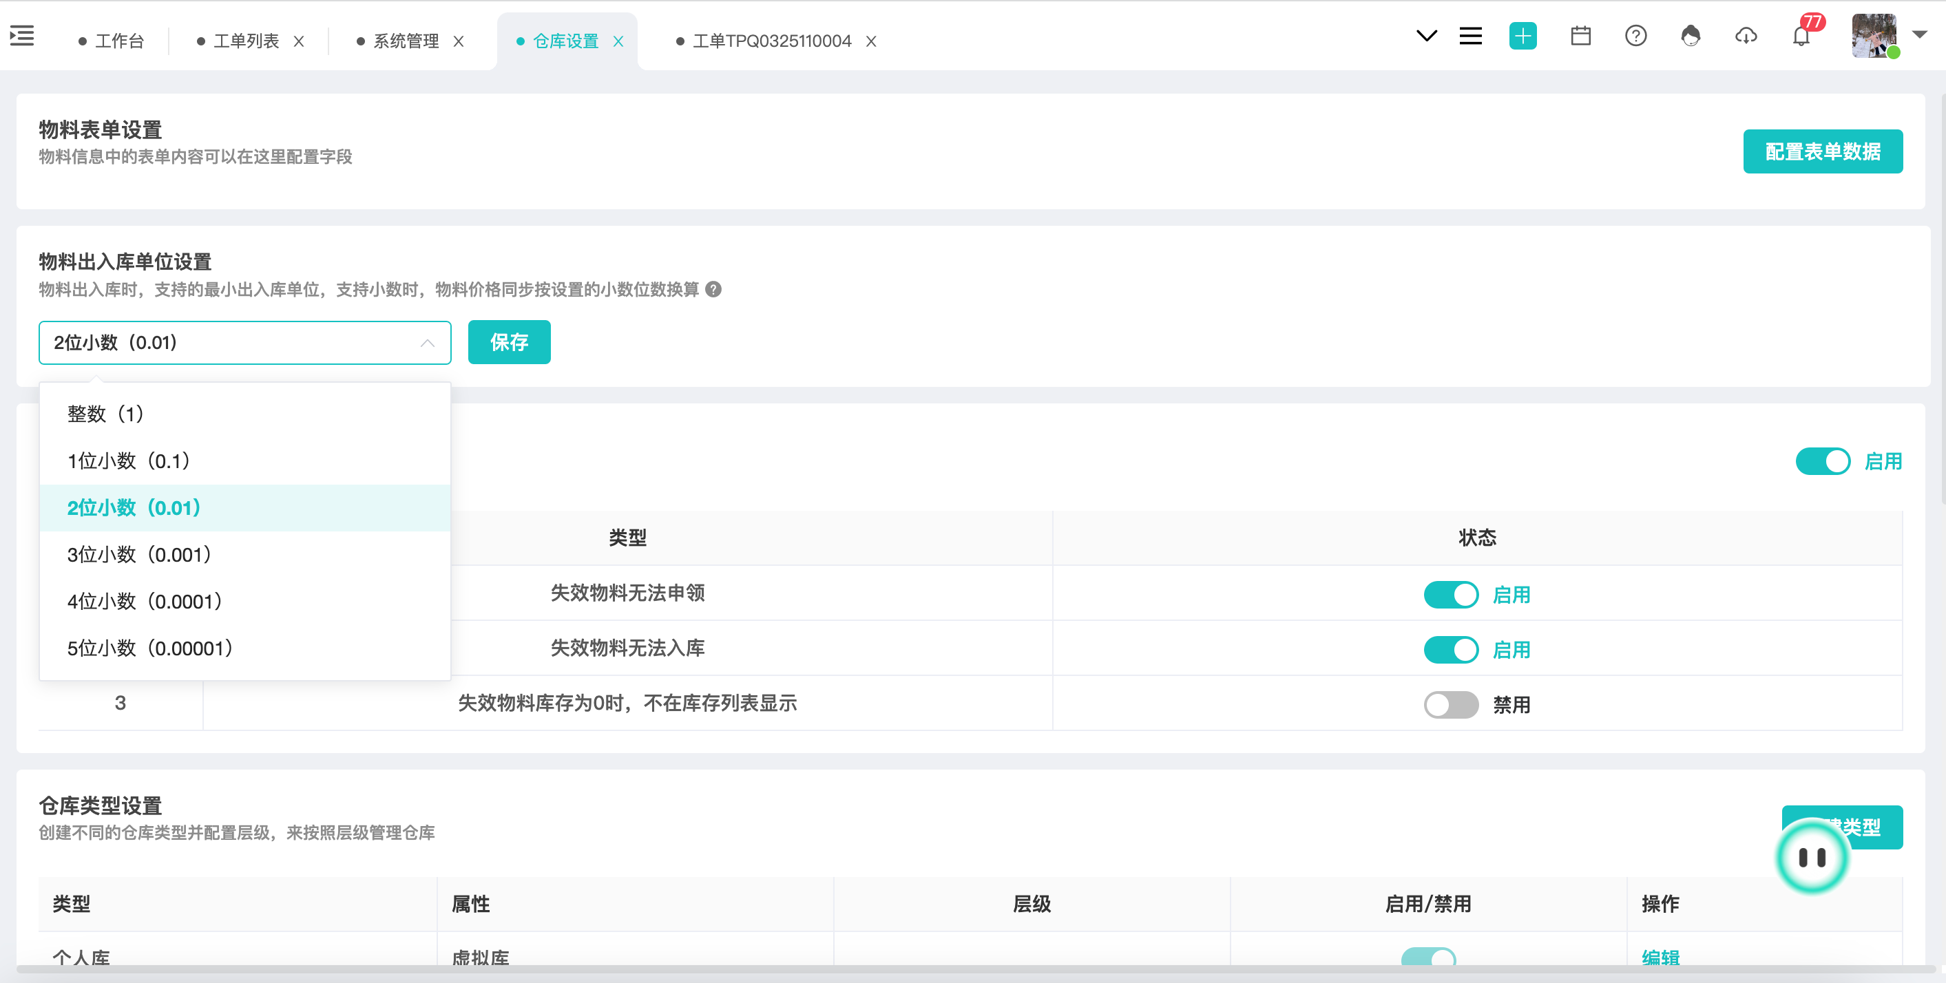Open the customer service headset icon
This screenshot has width=1946, height=983.
point(1691,36)
